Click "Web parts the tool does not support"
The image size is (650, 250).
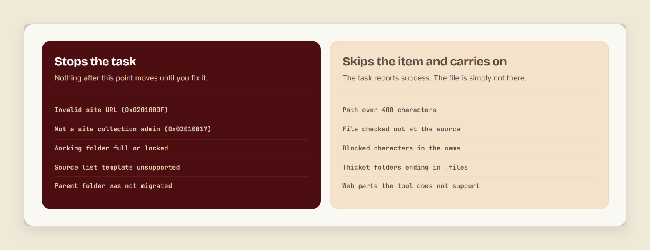pos(411,186)
